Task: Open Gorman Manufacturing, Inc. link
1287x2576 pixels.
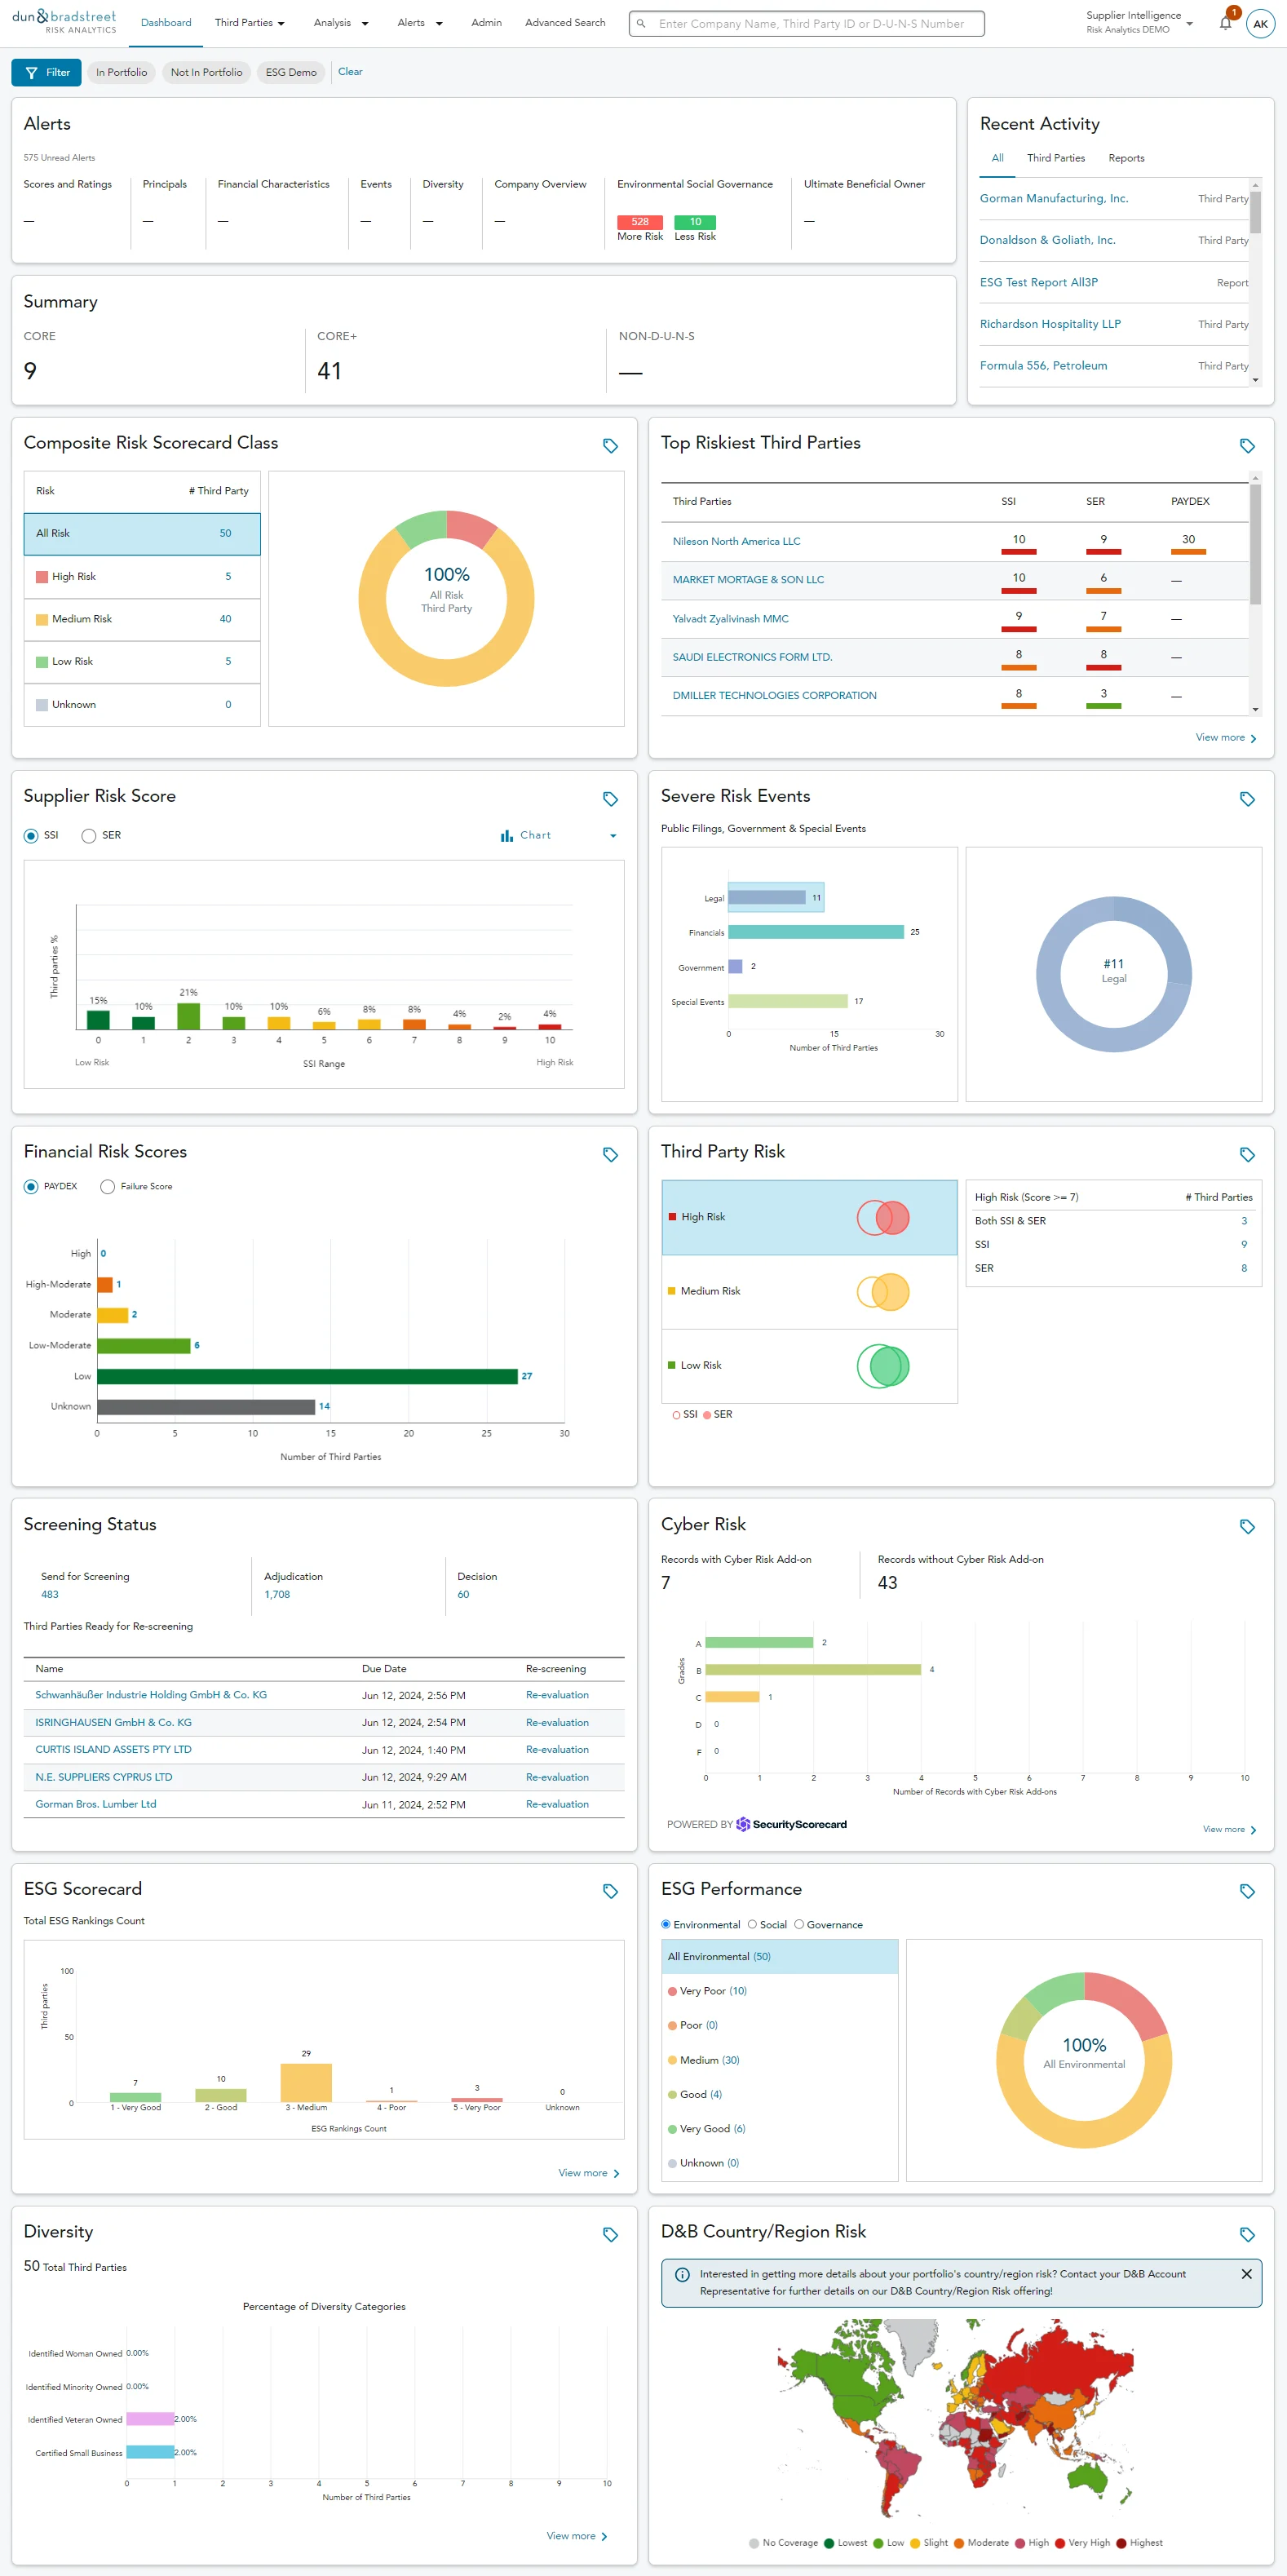Action: pos(1053,199)
